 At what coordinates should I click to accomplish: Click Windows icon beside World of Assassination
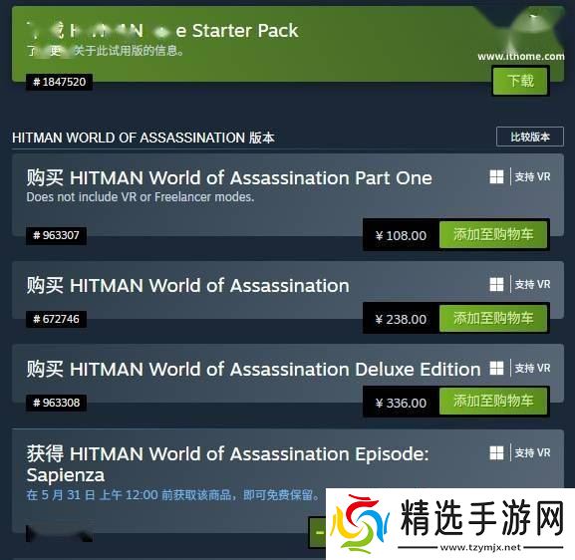496,284
